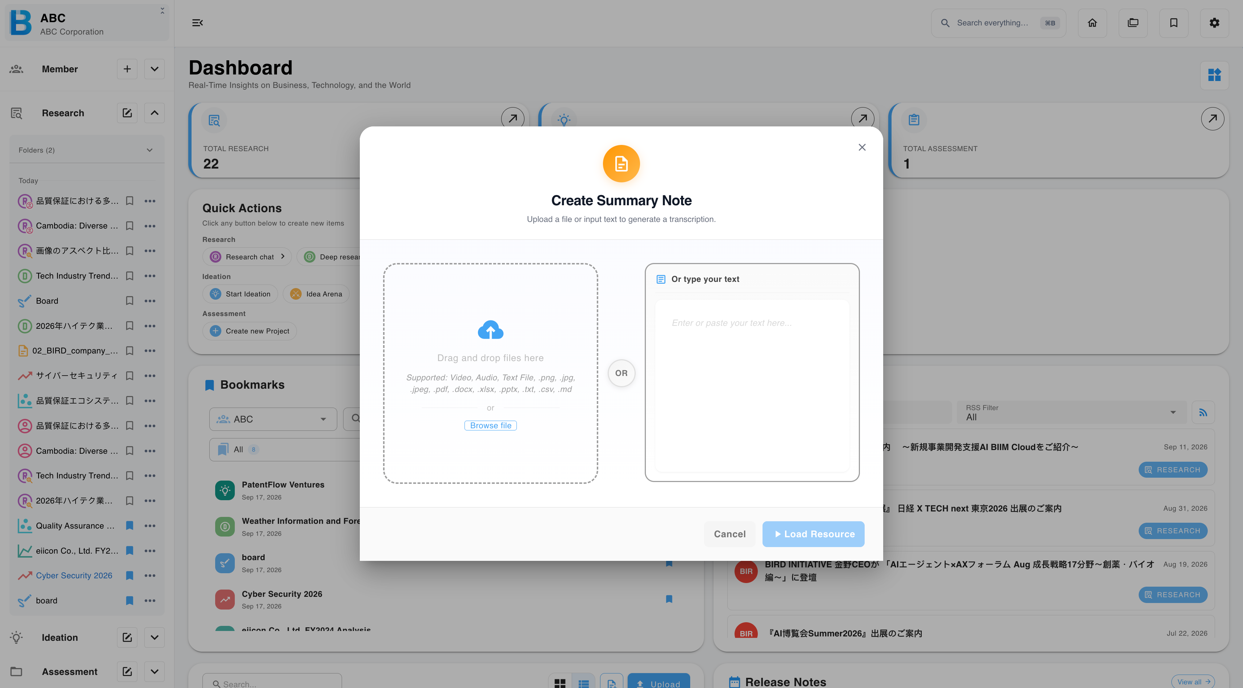Viewport: 1243px width, 688px height.
Task: Open the middle ideation card arrow
Action: click(862, 119)
